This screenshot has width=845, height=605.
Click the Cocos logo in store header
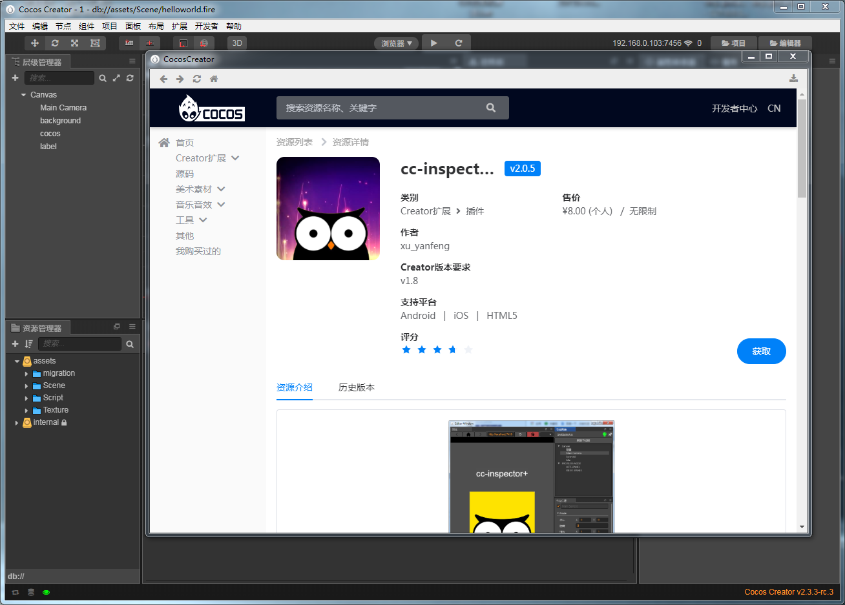coord(212,108)
